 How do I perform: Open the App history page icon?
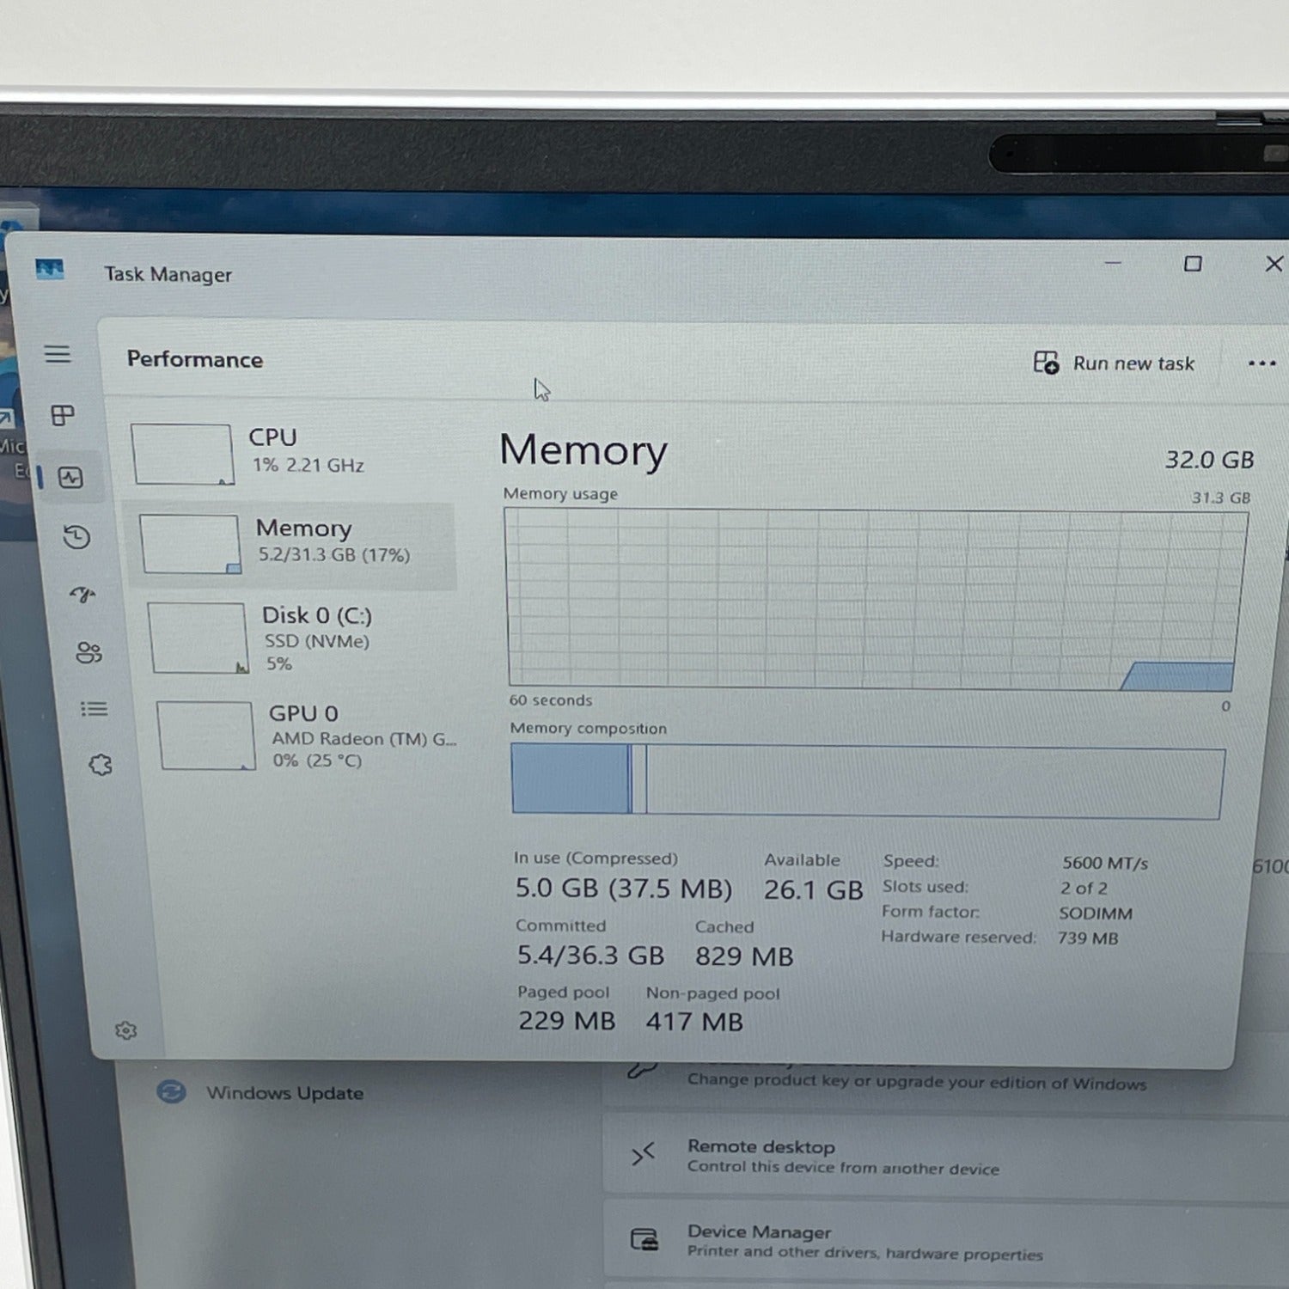point(76,537)
